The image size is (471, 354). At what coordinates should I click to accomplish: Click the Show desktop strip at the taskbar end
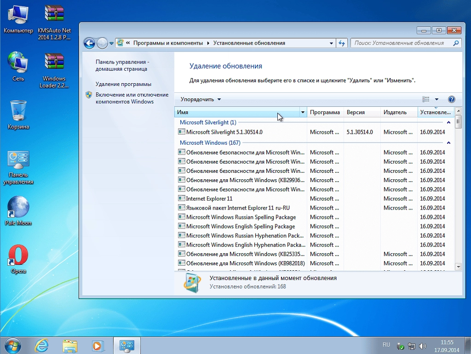point(468,346)
